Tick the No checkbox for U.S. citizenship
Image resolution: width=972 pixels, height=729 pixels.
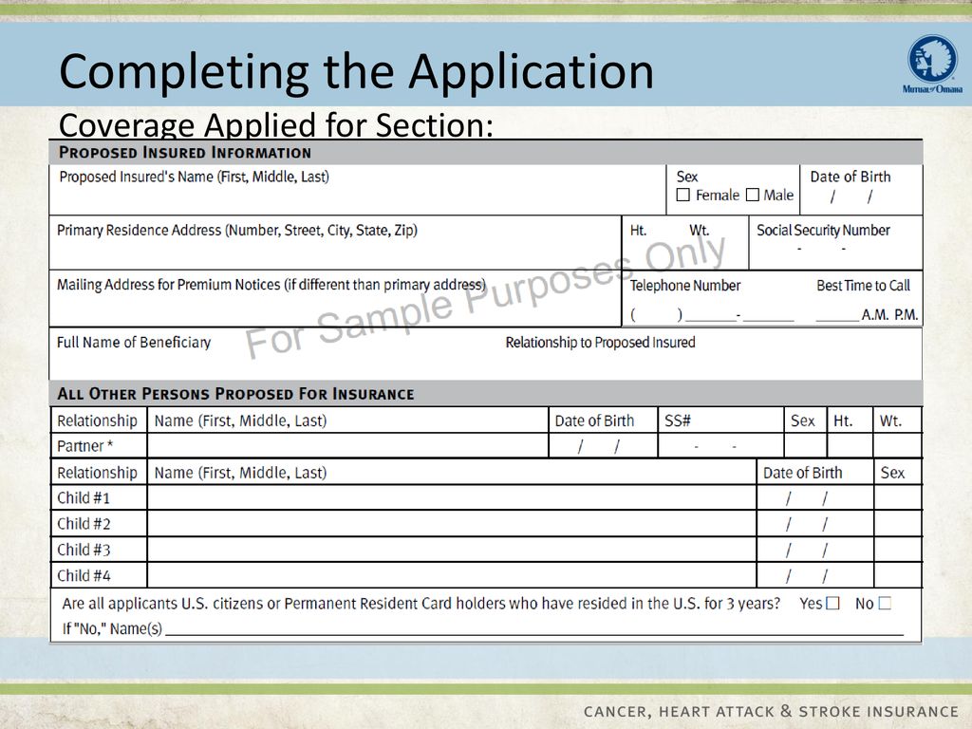pos(886,603)
